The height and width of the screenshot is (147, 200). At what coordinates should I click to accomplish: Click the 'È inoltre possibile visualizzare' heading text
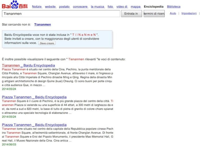64,59
